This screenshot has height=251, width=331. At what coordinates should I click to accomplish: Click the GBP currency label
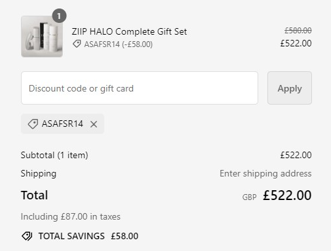(249, 197)
